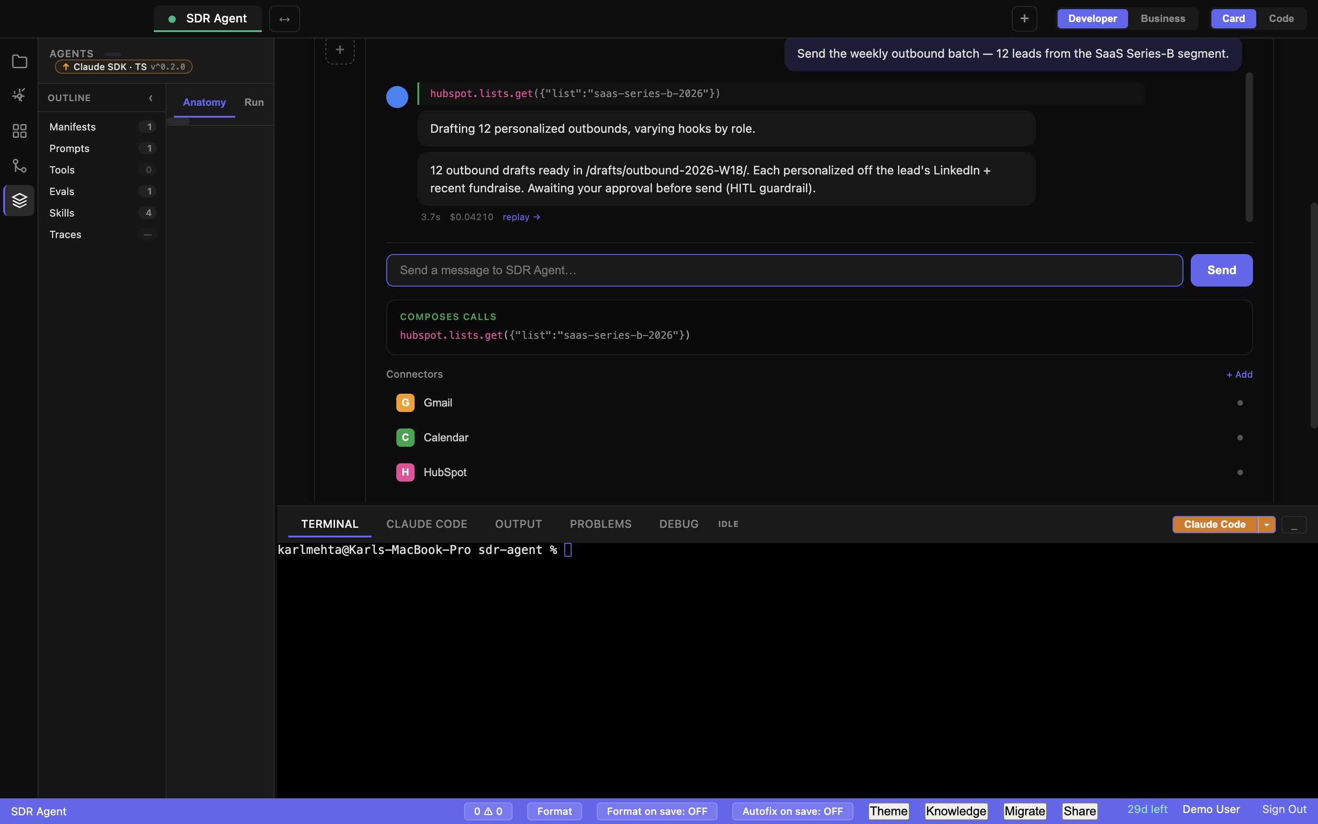This screenshot has height=824, width=1318.
Task: Expand Skills in the outline
Action: (102, 213)
